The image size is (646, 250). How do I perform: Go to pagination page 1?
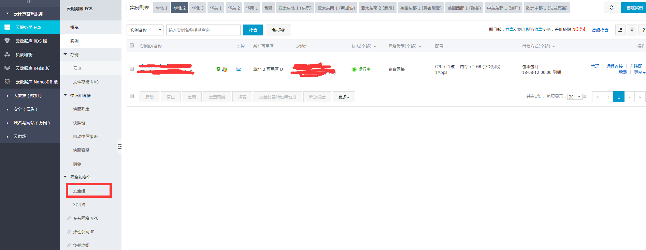(619, 97)
